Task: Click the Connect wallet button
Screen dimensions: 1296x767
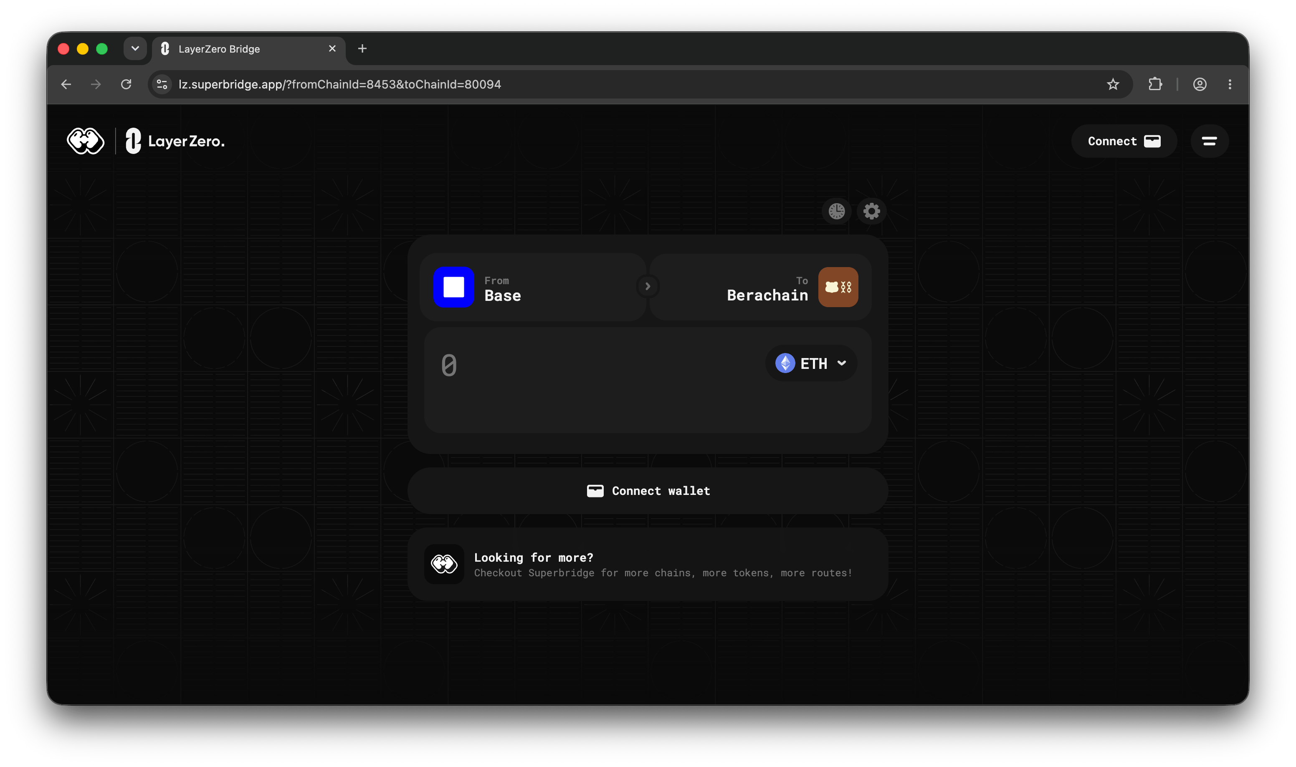Action: coord(648,491)
